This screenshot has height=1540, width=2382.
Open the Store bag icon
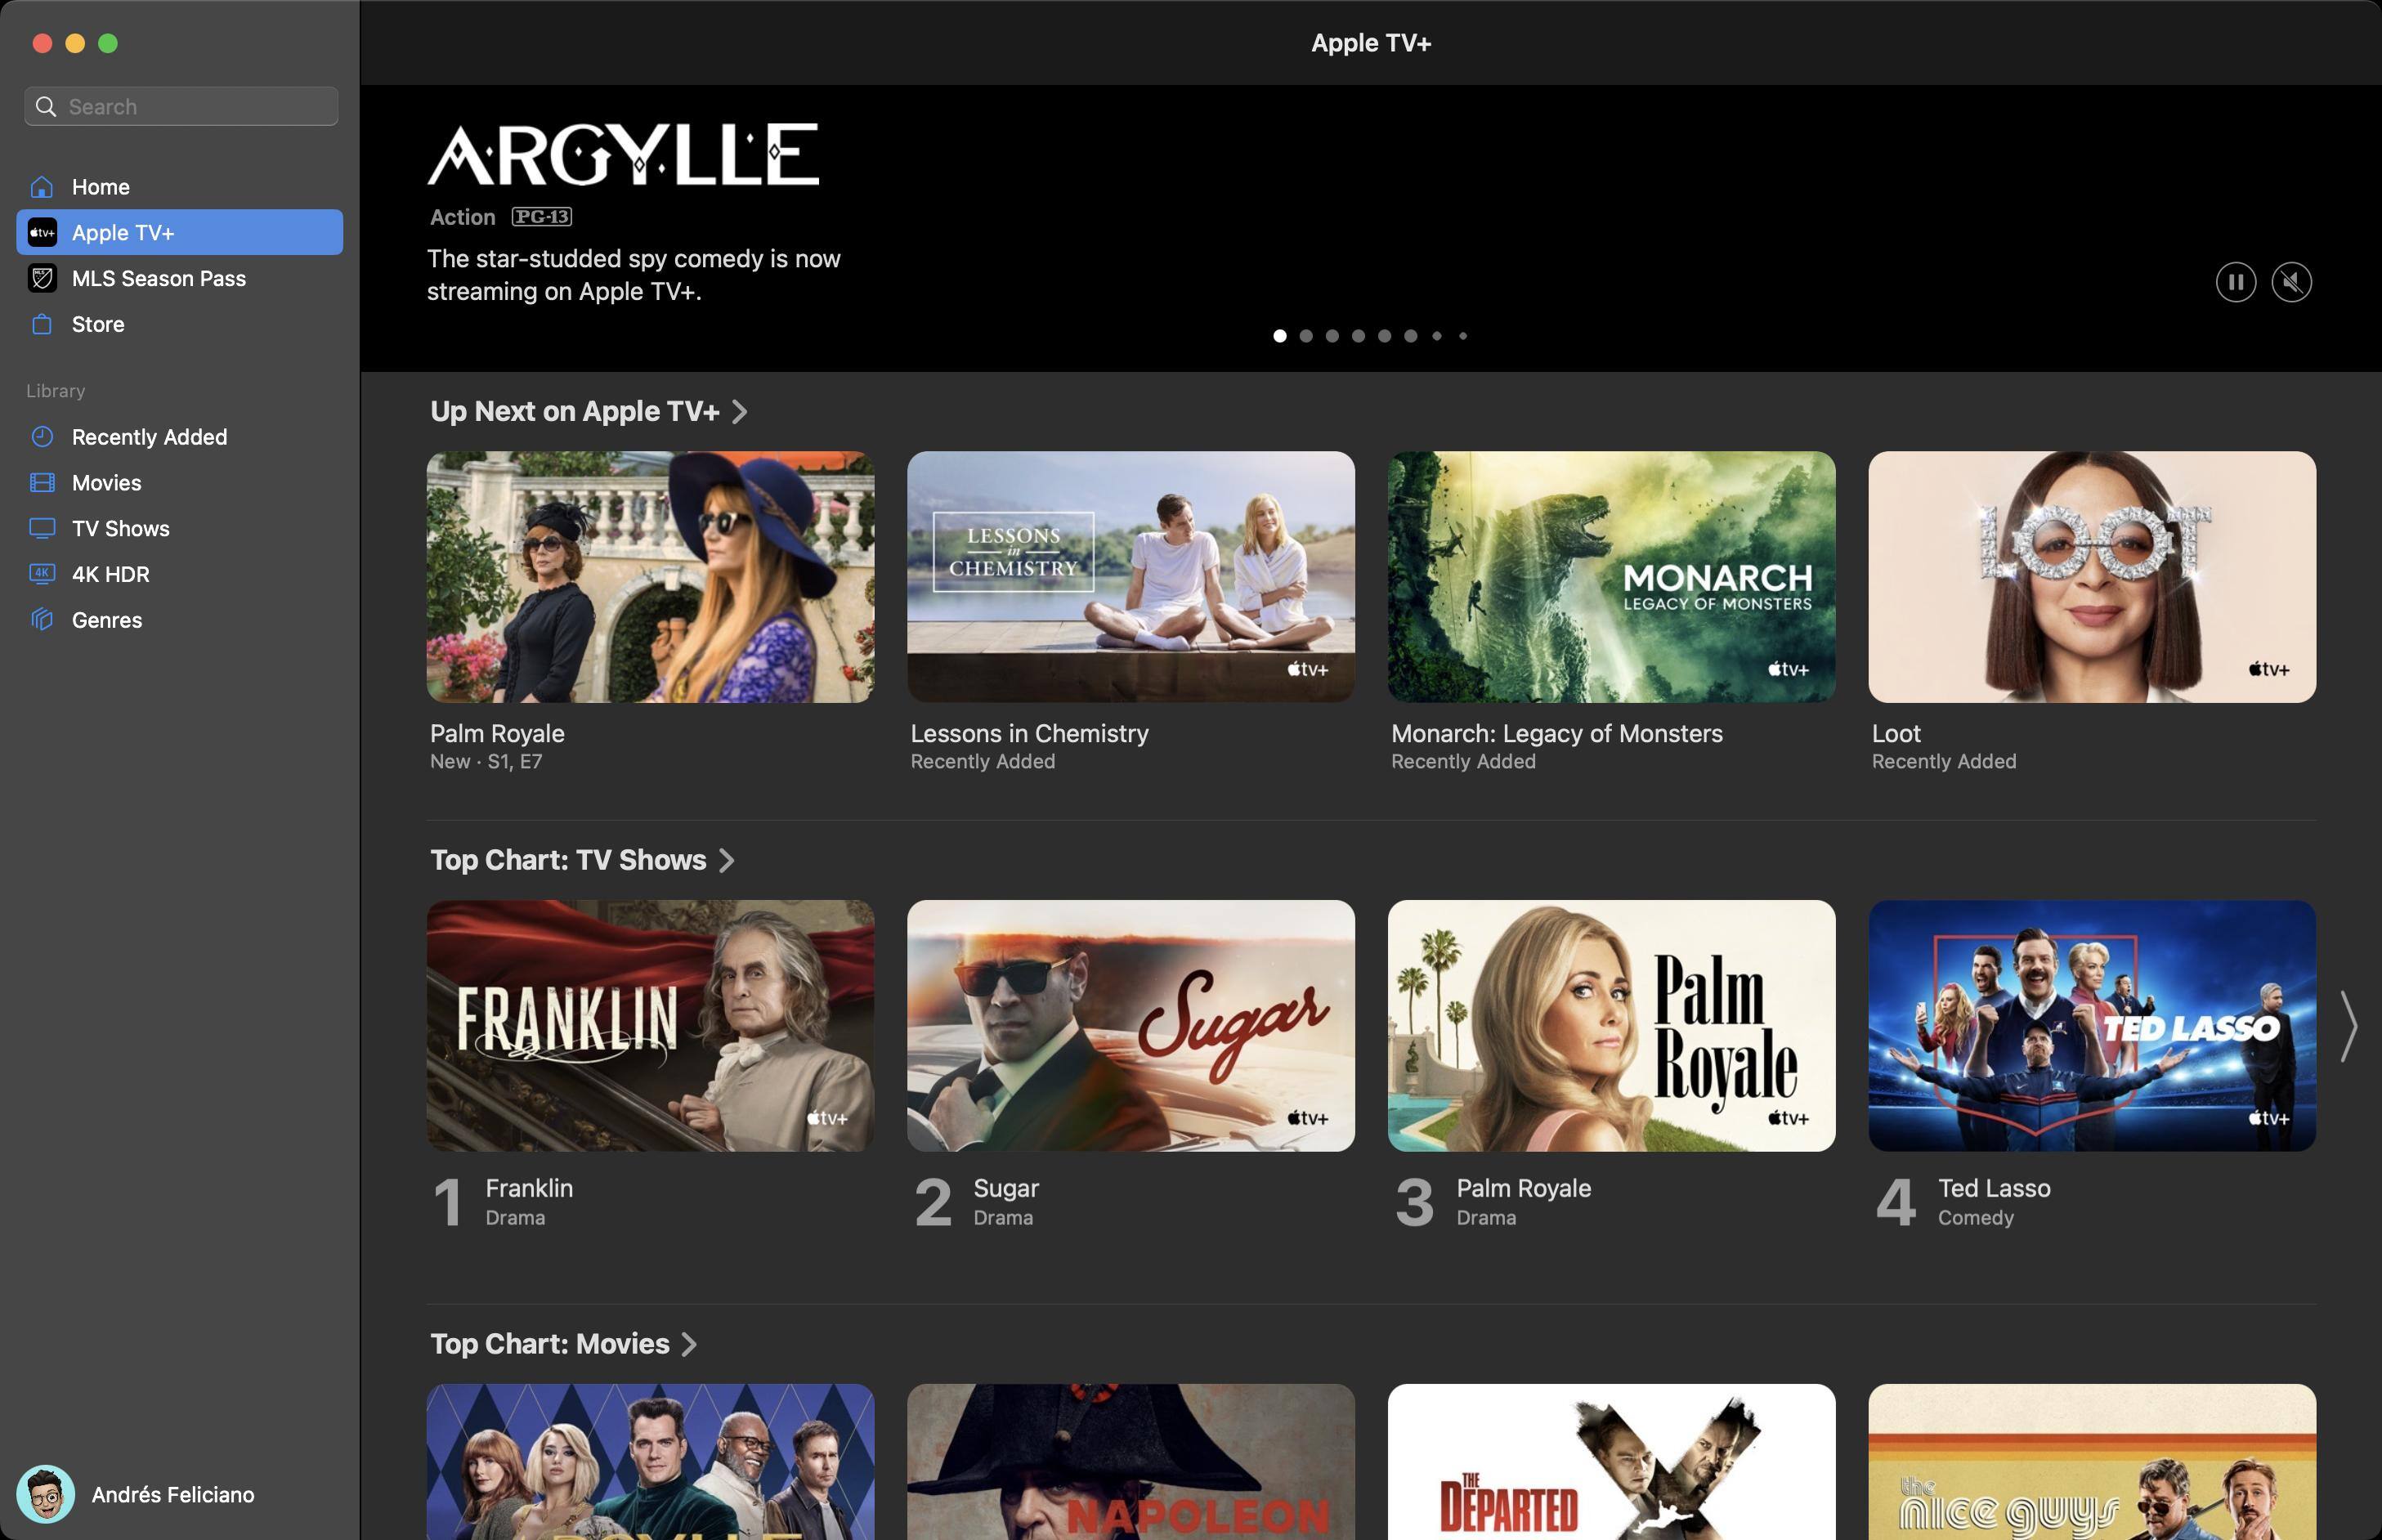[x=42, y=324]
